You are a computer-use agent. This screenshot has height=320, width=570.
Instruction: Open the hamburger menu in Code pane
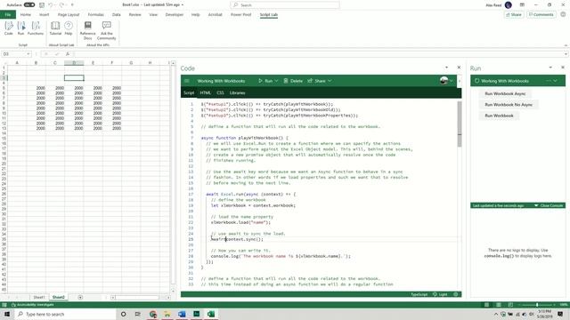[187, 81]
